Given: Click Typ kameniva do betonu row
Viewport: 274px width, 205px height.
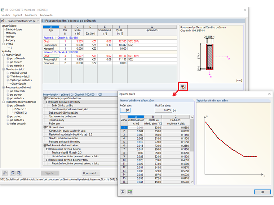Looking at the screenshot, I should [80, 117].
